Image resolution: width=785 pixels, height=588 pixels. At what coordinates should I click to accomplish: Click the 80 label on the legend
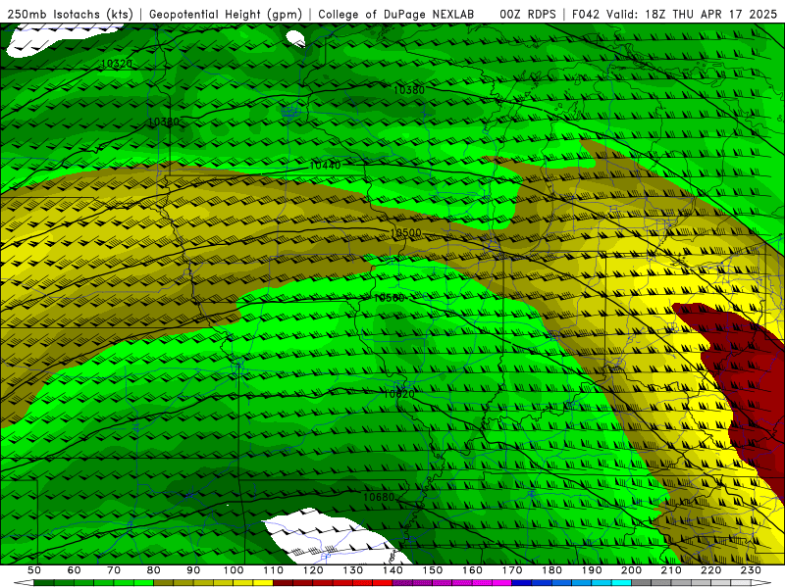tap(154, 570)
